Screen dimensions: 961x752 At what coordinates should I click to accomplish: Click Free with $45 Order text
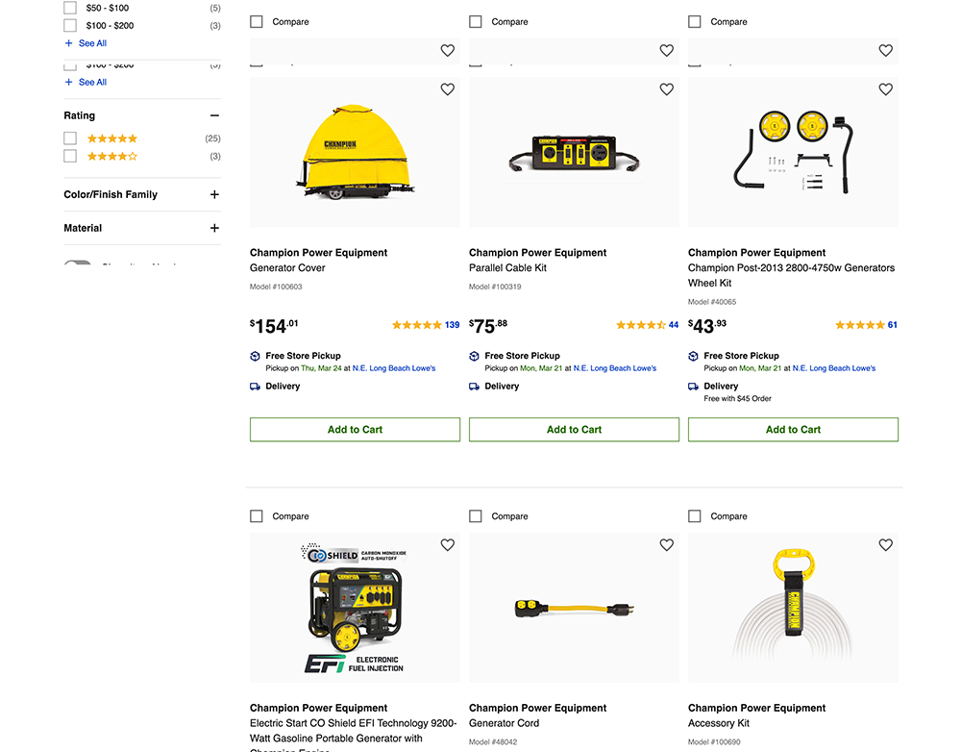pyautogui.click(x=737, y=399)
